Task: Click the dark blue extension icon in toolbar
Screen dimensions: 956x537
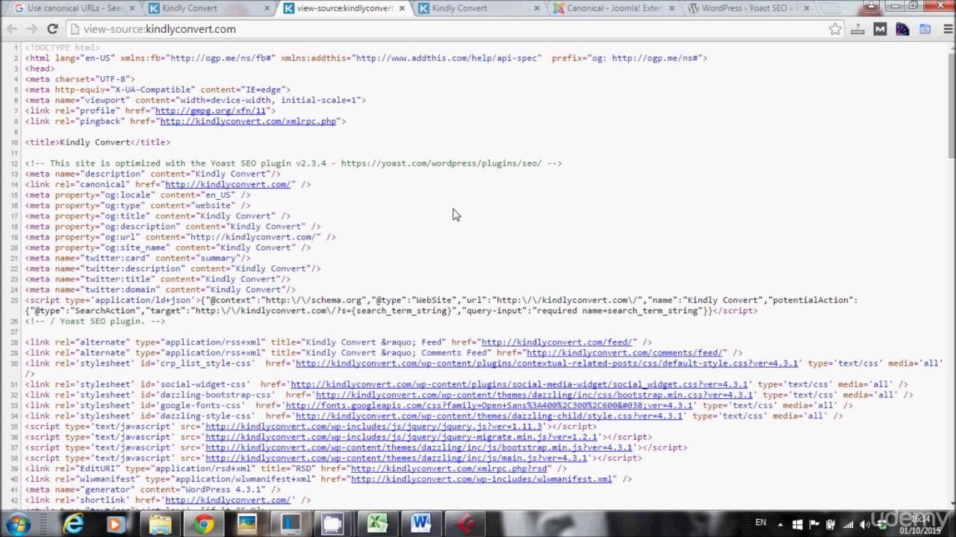Action: 902,29
